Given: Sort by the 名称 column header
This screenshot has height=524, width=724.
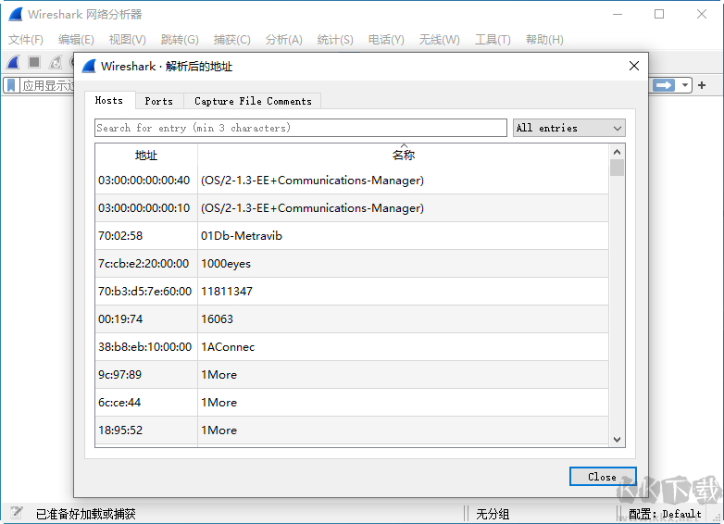Looking at the screenshot, I should [403, 155].
